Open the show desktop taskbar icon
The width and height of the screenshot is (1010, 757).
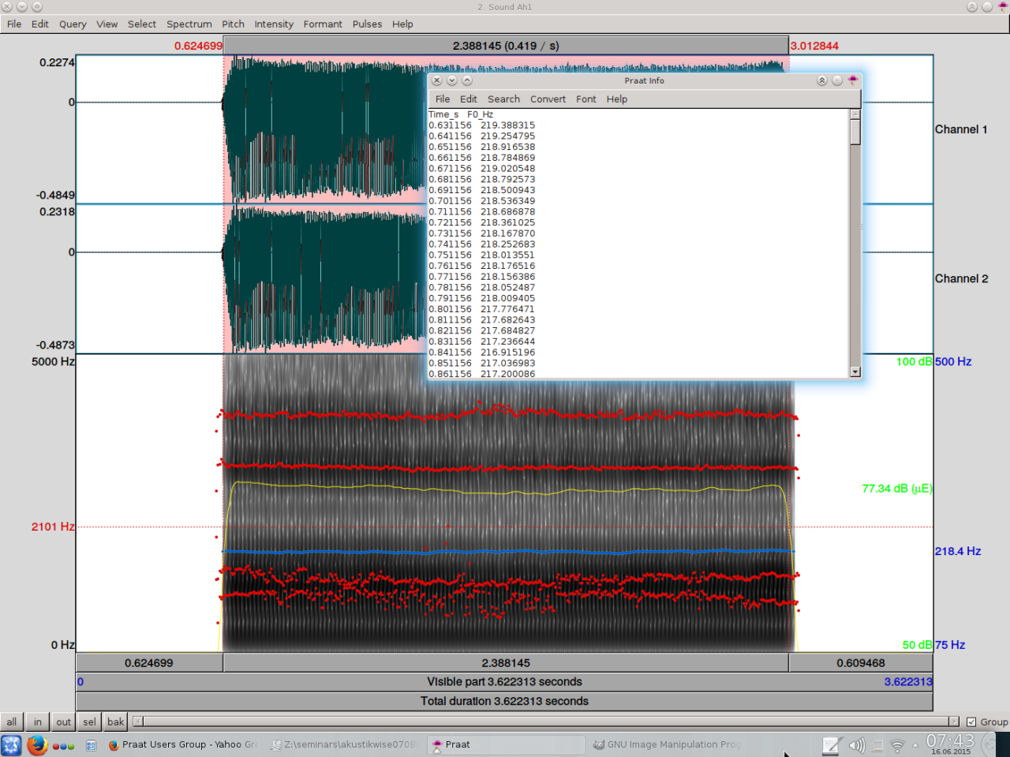tap(91, 745)
